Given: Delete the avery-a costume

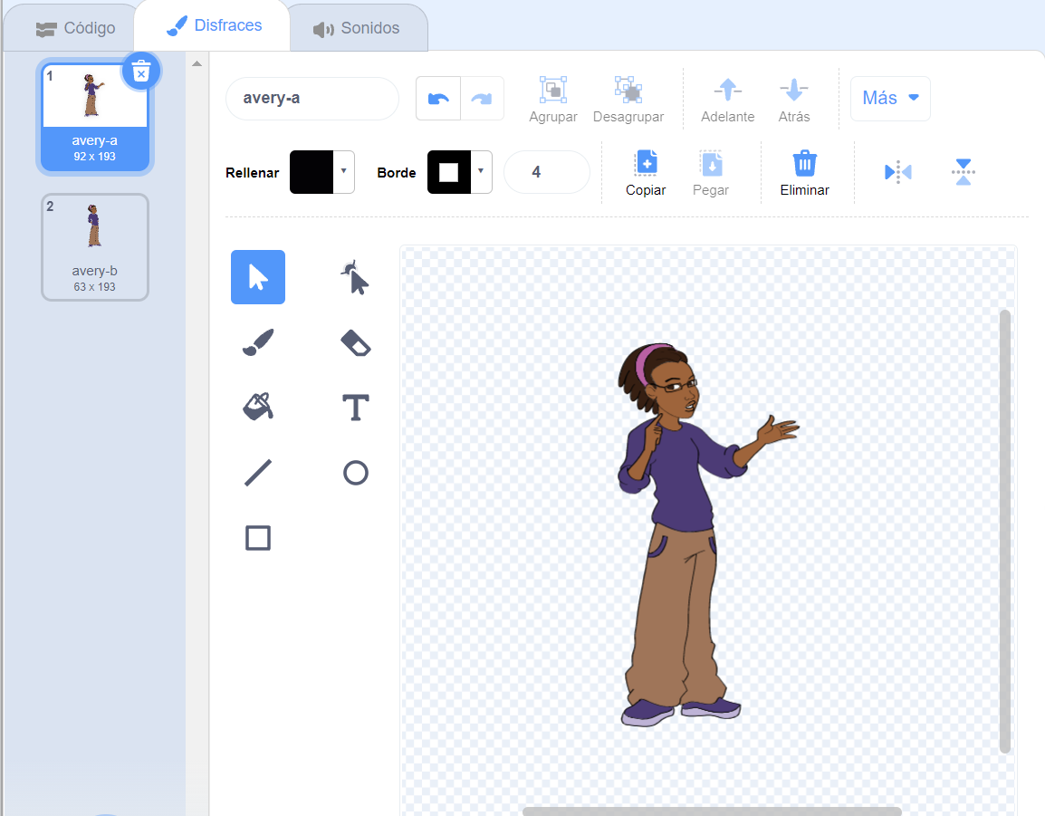Looking at the screenshot, I should 140,72.
